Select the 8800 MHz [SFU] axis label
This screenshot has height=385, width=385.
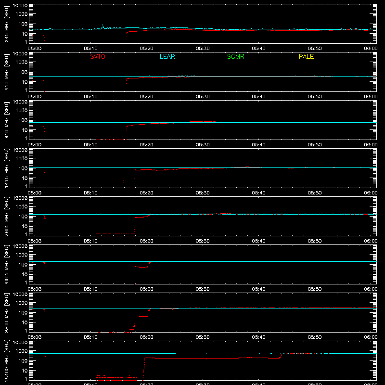click(6, 312)
